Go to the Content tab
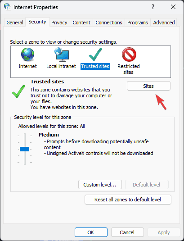Viewport: 184px width, 241px height. [x=81, y=23]
